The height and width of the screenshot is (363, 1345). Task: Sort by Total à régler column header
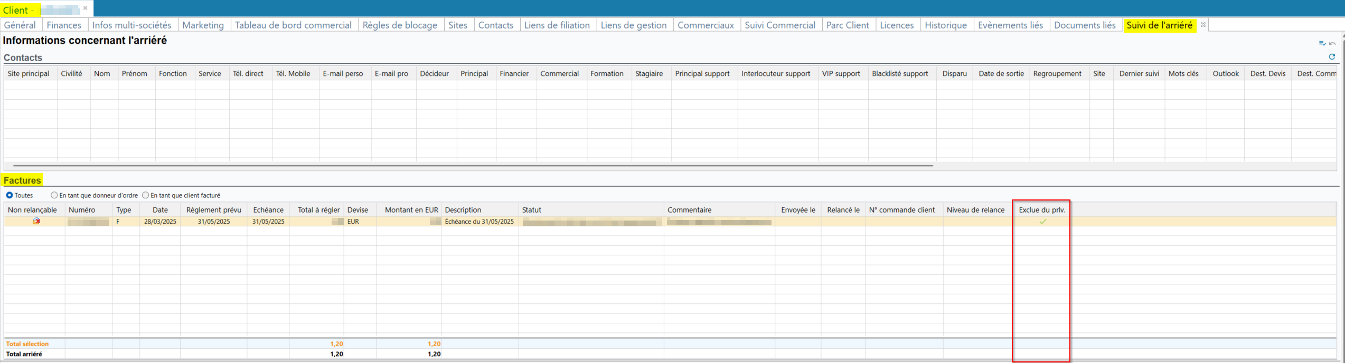coord(318,210)
